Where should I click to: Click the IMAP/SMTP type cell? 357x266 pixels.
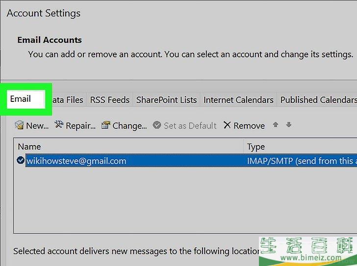click(x=302, y=161)
